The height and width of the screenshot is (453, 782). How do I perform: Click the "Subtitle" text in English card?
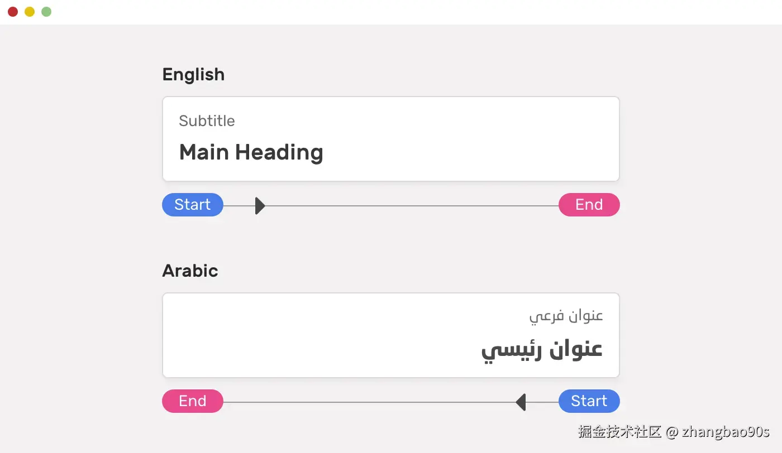[207, 121]
